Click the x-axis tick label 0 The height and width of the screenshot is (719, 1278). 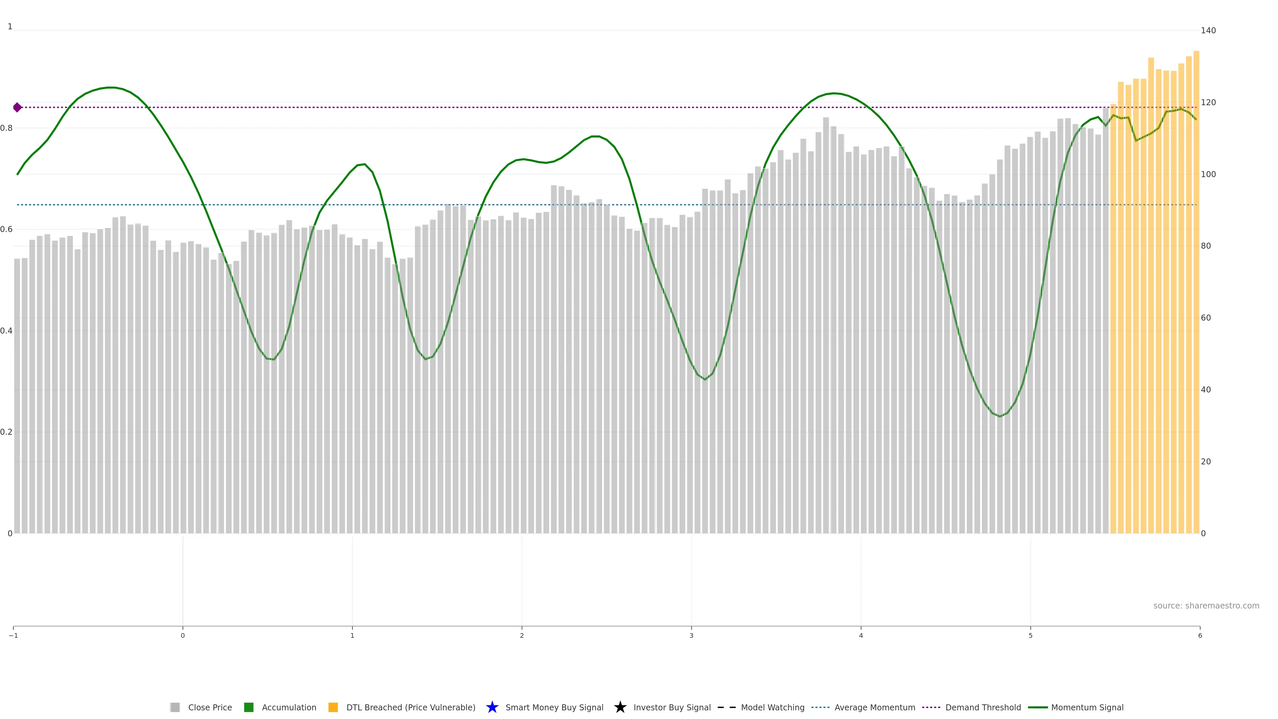click(x=183, y=636)
